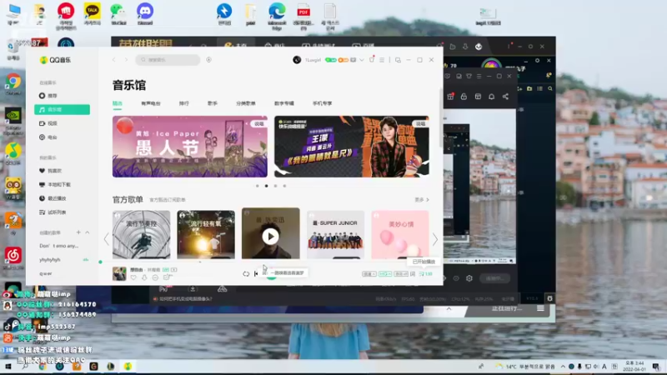Open playlist yhyhyhyh
667x375 pixels.
[x=50, y=259]
